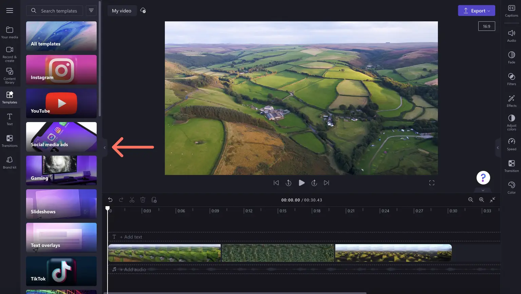Open the 16:9 aspect ratio selector
The height and width of the screenshot is (294, 521).
486,26
